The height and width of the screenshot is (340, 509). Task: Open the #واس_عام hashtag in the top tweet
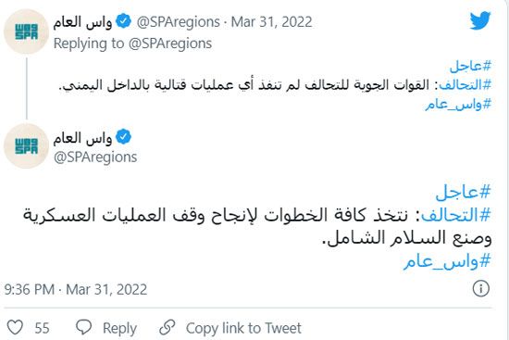click(x=458, y=105)
